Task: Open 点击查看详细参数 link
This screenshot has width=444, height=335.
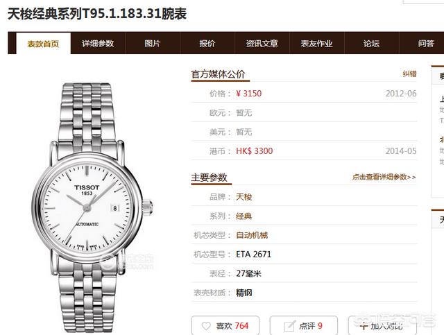Action: 384,177
